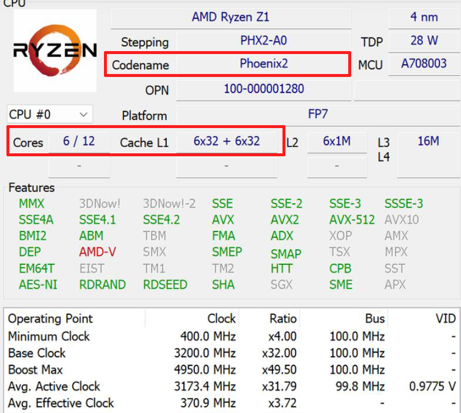The width and height of the screenshot is (461, 413).
Task: Click the 16M L3 cache value
Action: point(428,142)
